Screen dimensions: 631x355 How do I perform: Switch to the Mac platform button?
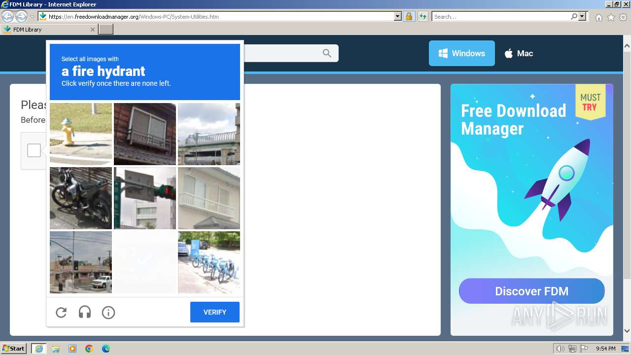click(x=519, y=53)
